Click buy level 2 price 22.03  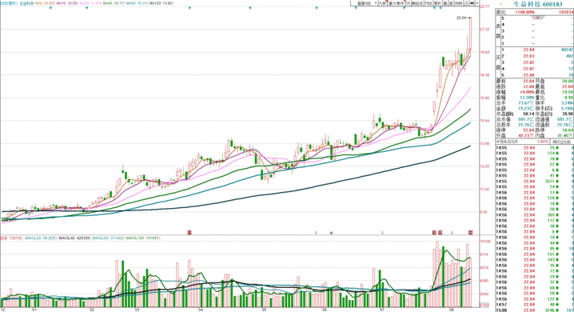528,56
